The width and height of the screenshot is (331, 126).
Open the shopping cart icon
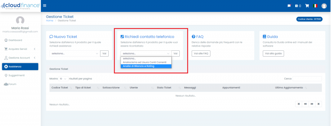coord(307,6)
